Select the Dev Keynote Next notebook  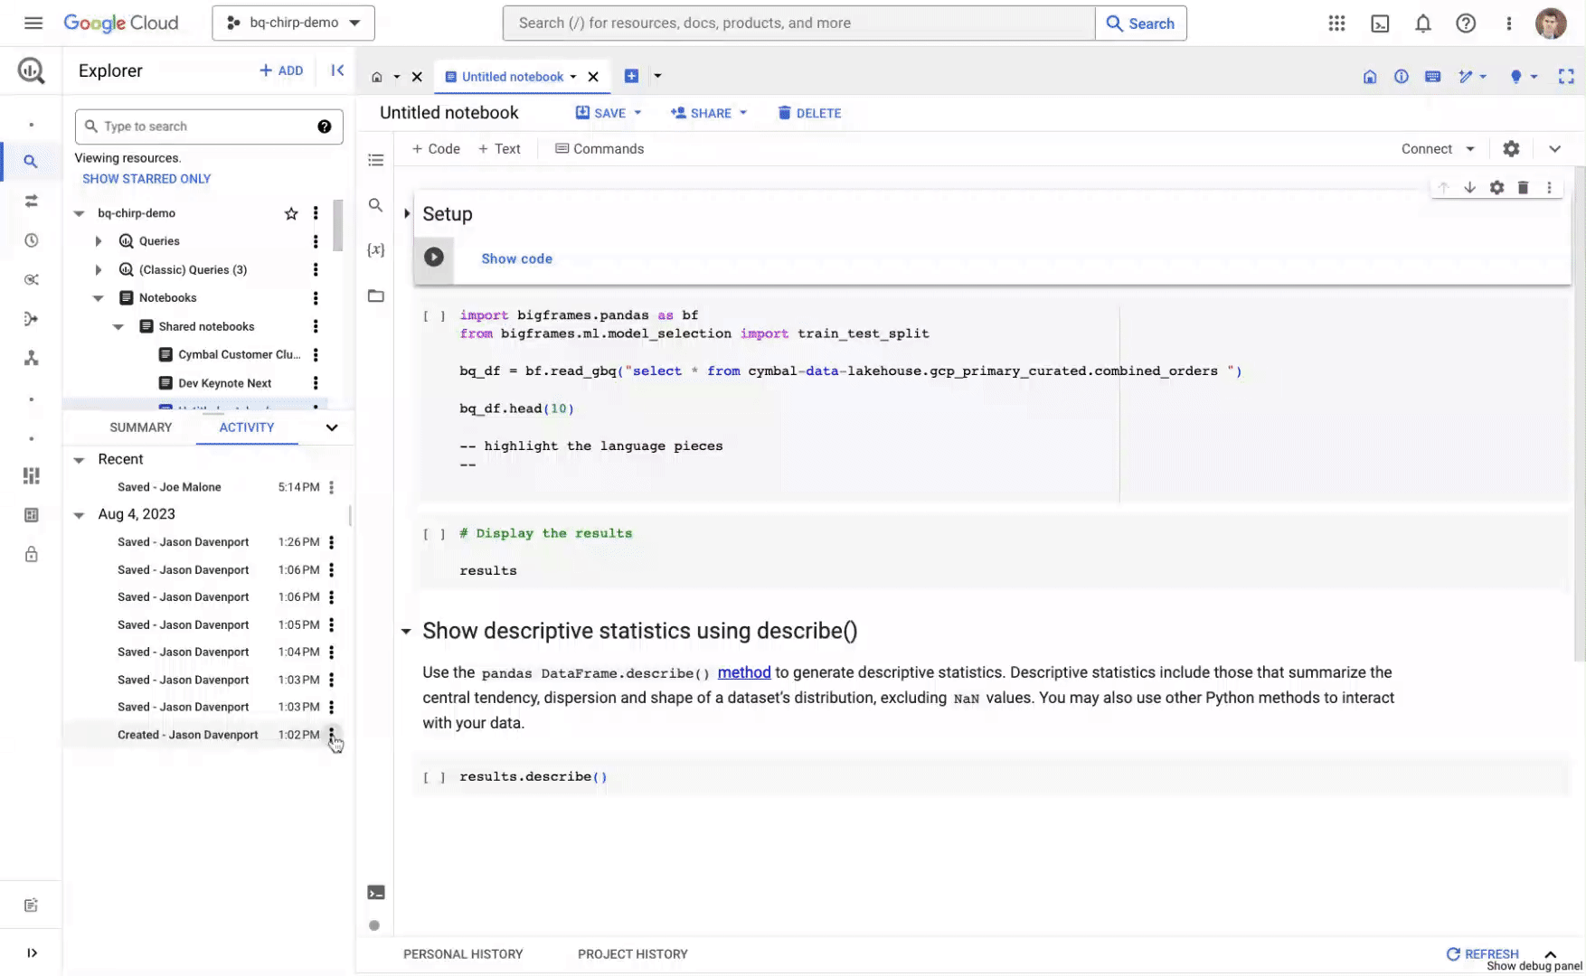pyautogui.click(x=224, y=383)
